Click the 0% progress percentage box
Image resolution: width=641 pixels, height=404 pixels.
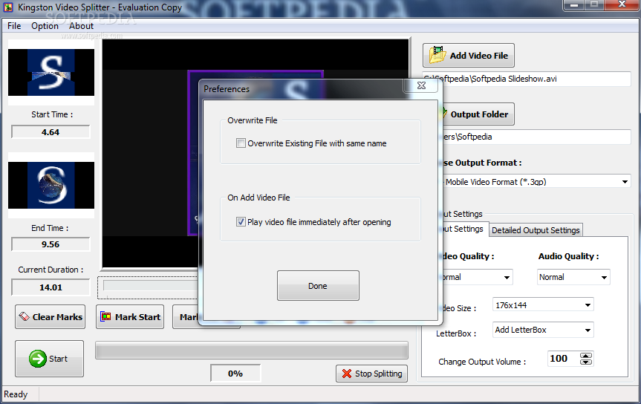(x=235, y=374)
